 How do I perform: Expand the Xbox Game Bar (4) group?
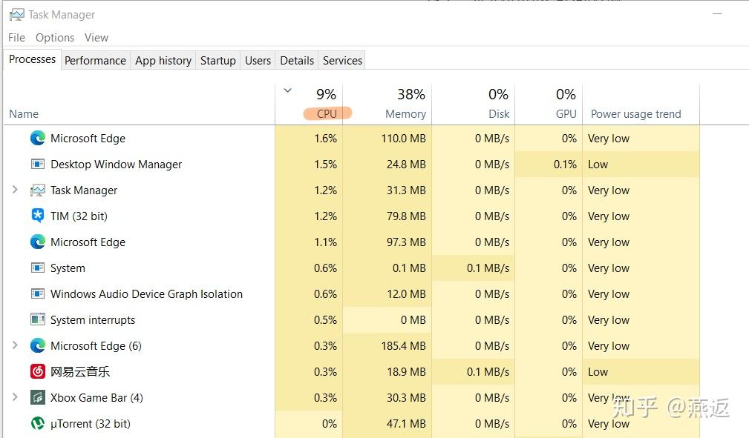coord(15,397)
